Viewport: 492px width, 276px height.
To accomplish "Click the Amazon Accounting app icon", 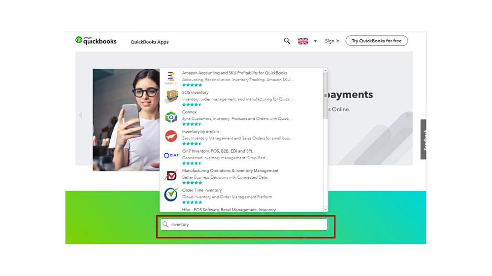I will point(171,78).
